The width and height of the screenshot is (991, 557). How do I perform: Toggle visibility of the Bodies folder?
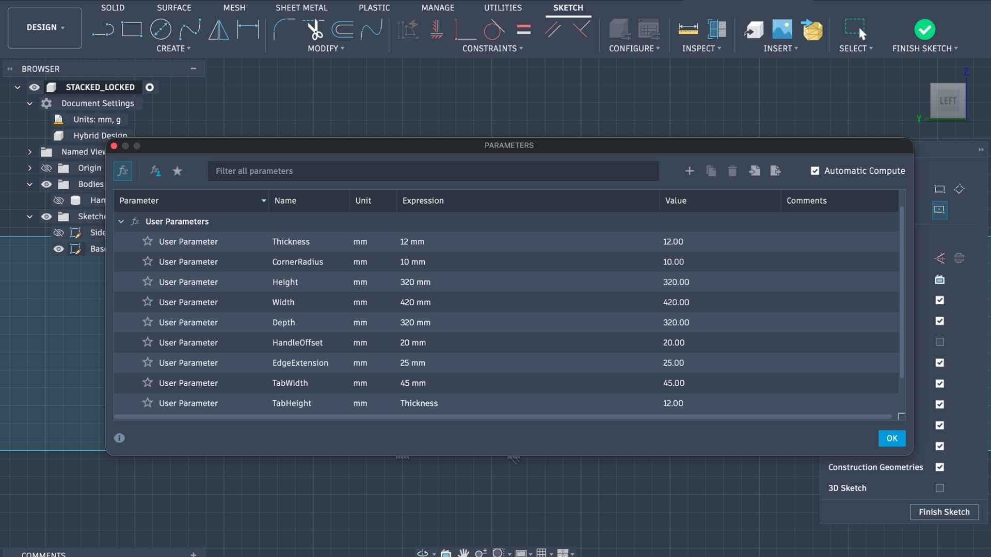(46, 184)
